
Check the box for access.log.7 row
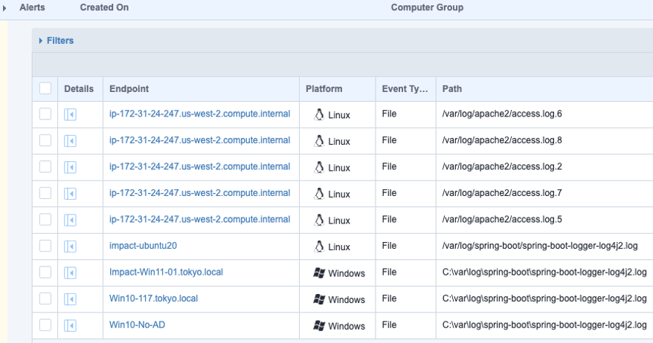coord(45,193)
